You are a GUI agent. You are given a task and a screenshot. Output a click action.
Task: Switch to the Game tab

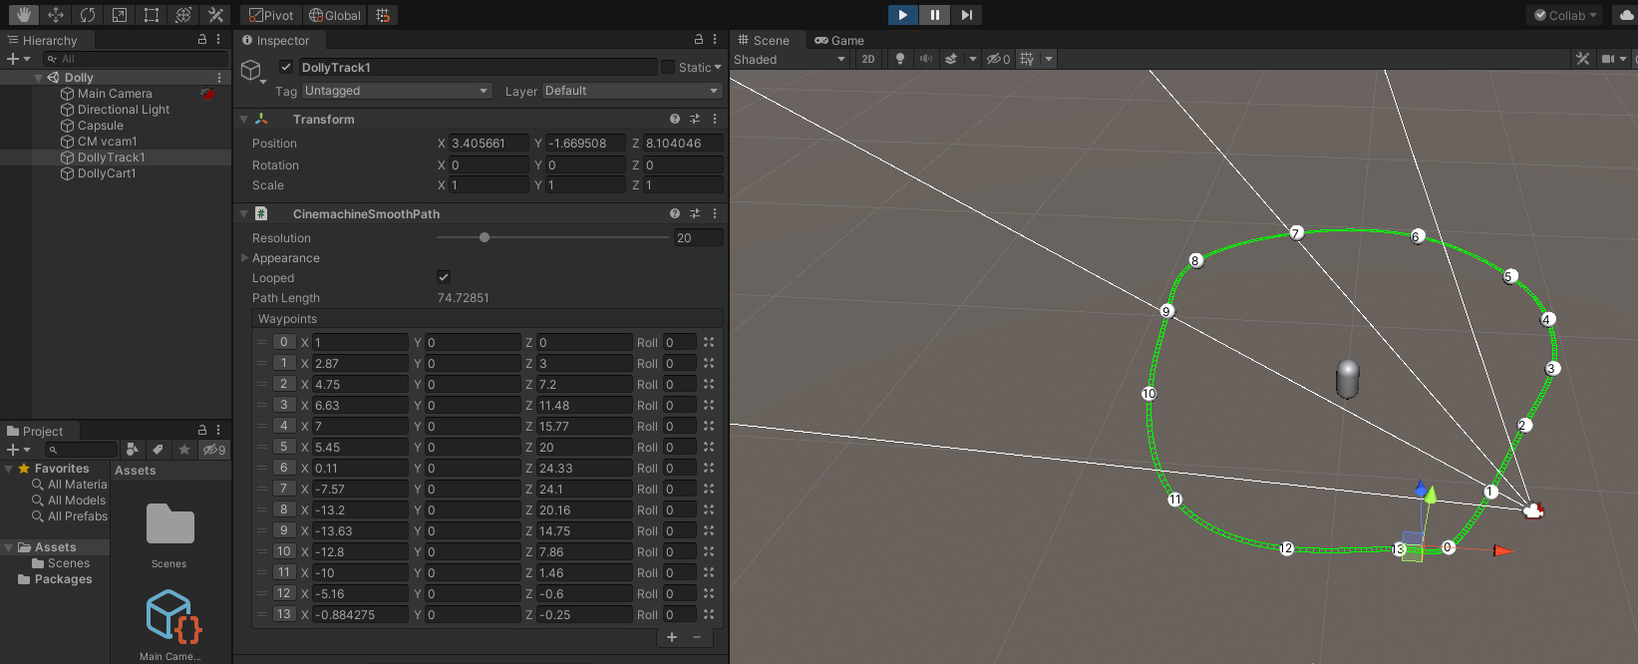(x=839, y=41)
